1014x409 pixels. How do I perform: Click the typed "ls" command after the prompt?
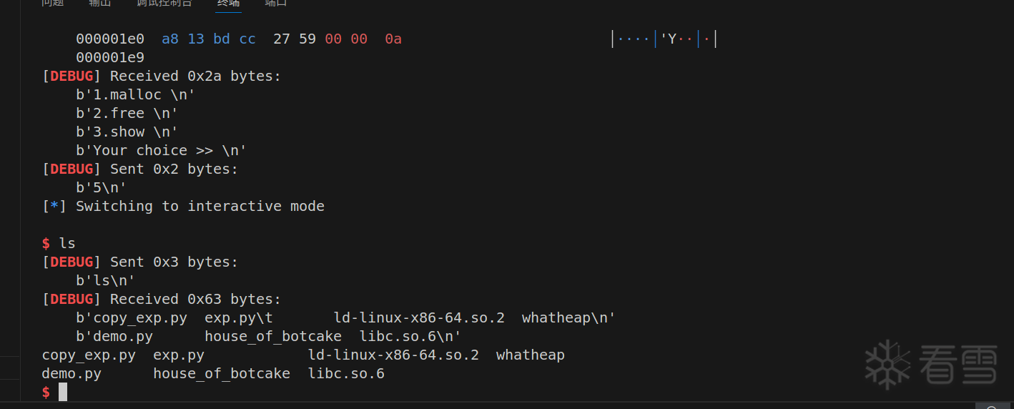tap(67, 243)
